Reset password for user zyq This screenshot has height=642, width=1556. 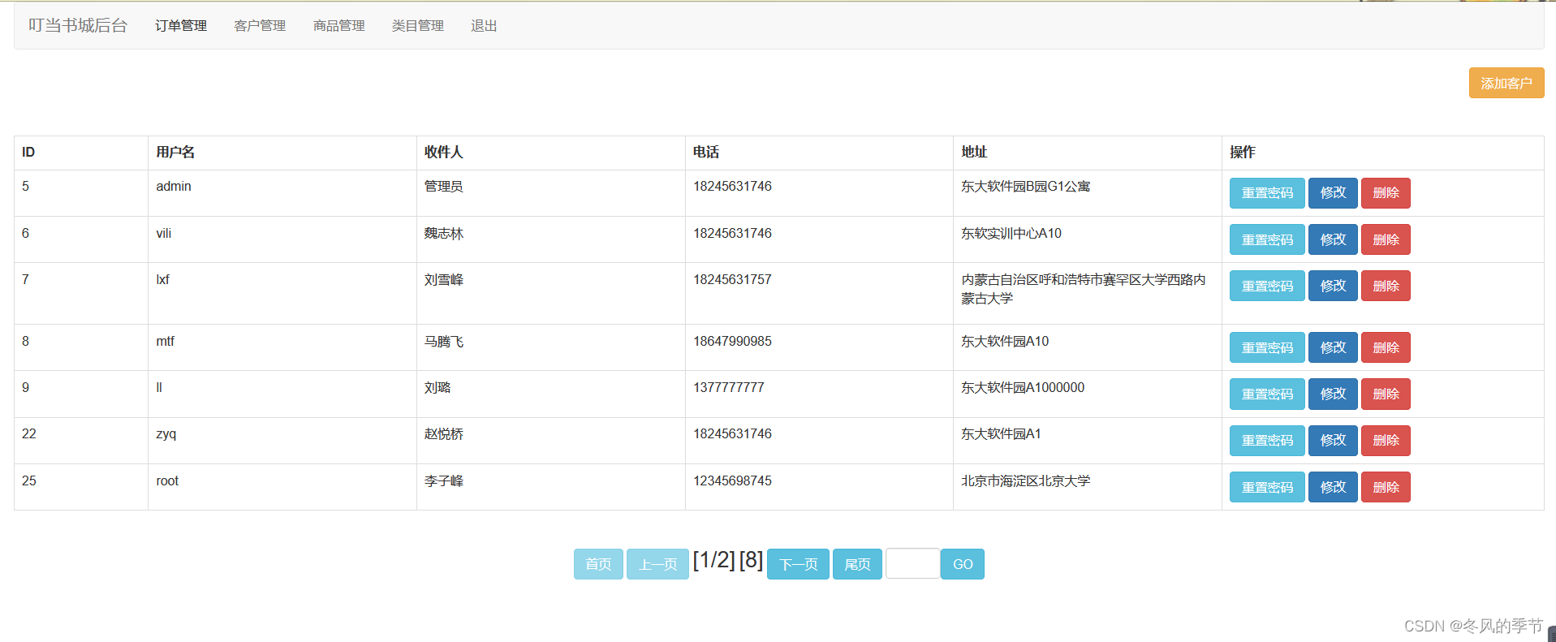[1267, 441]
